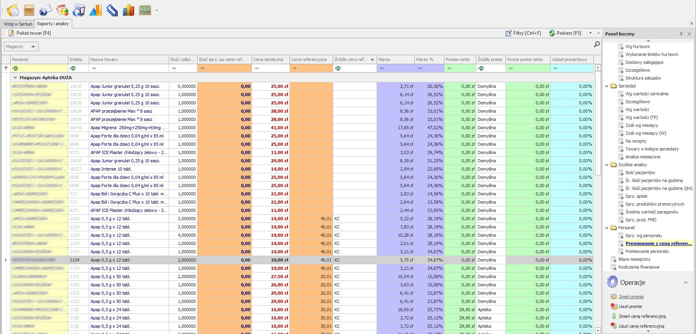Collapse the Magazyn: Apteka DUŻA group

tap(15, 78)
